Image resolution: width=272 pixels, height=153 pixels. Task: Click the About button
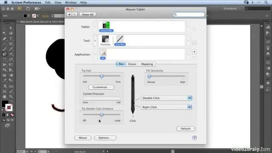click(83, 138)
